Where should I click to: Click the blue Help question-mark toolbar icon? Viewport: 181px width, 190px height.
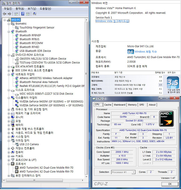[x=23, y=14]
